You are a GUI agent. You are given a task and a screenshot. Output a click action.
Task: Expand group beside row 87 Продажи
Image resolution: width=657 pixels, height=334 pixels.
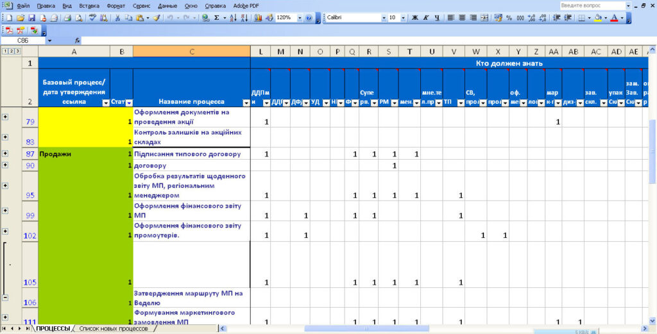5,154
